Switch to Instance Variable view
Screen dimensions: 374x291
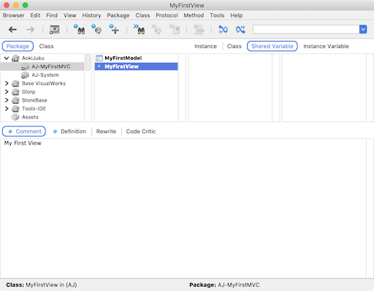326,46
